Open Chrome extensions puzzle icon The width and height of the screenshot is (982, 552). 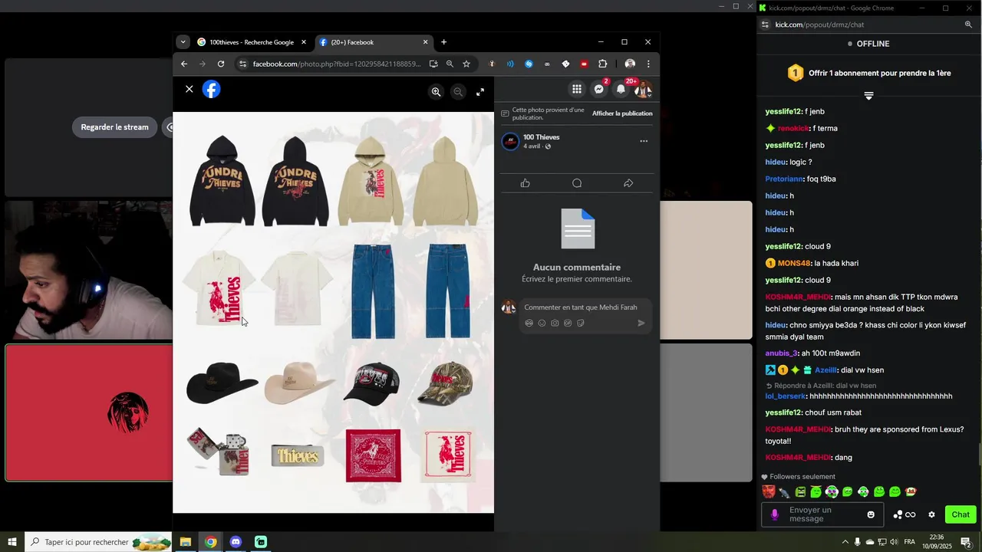tap(602, 64)
